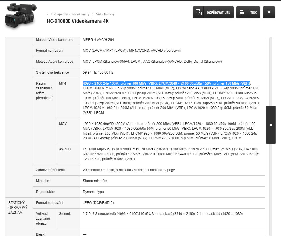The width and height of the screenshot is (281, 241).
Task: Select the MOV recording mode cell
Action: point(63,124)
